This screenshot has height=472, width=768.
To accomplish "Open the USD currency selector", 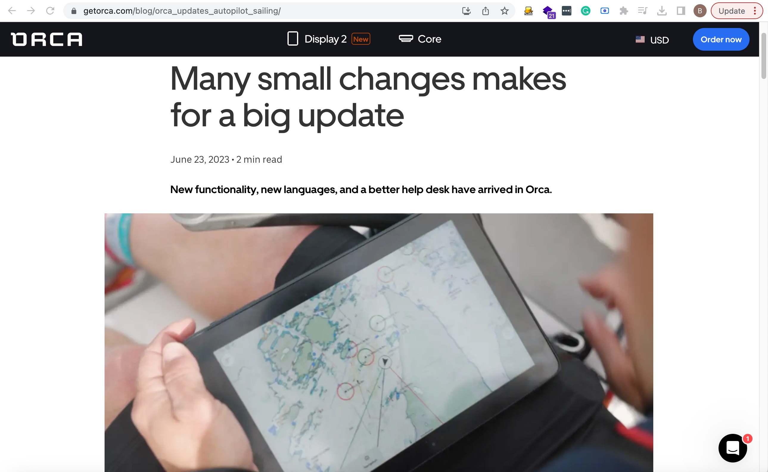I will point(652,40).
